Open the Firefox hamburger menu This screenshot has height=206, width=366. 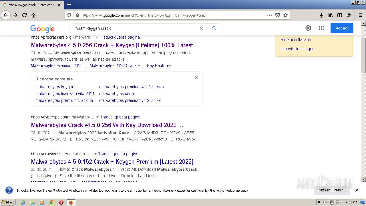361,15
